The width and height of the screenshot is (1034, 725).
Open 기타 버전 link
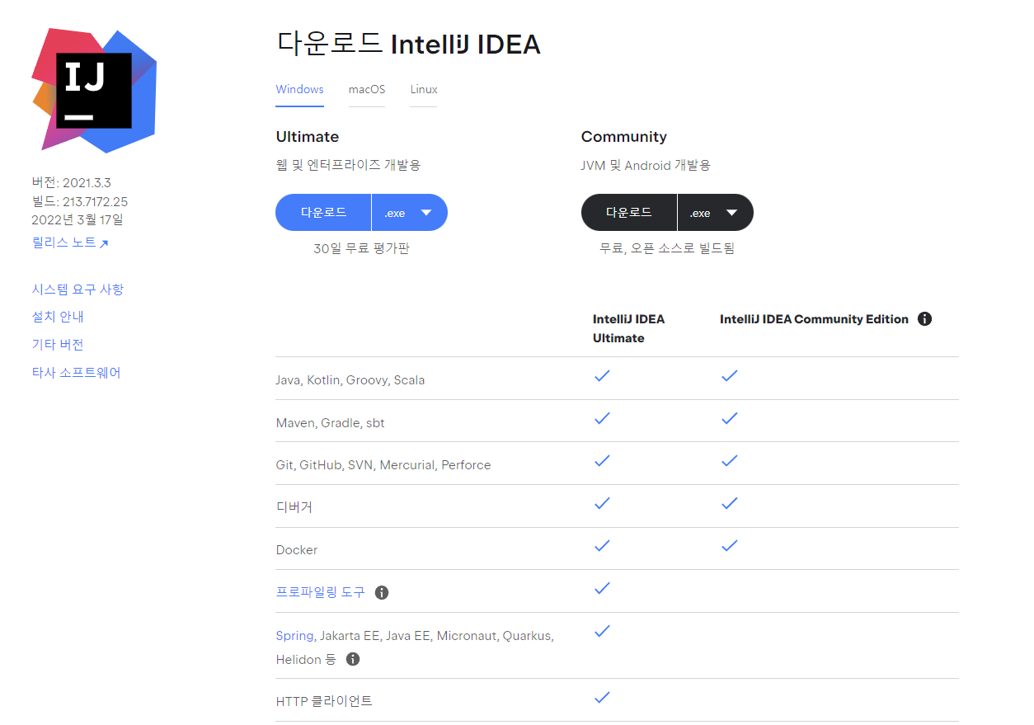(x=58, y=345)
